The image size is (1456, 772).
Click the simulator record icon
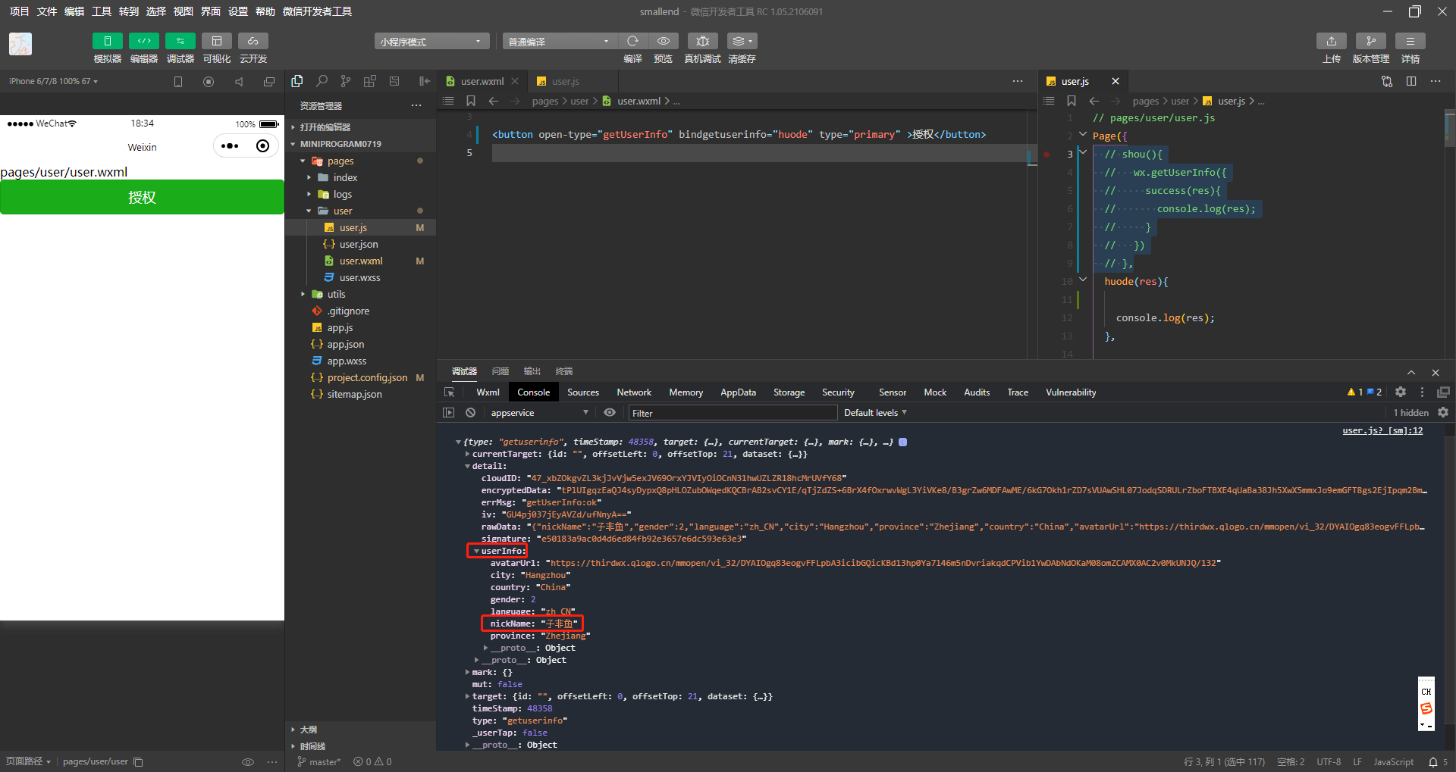[x=209, y=82]
